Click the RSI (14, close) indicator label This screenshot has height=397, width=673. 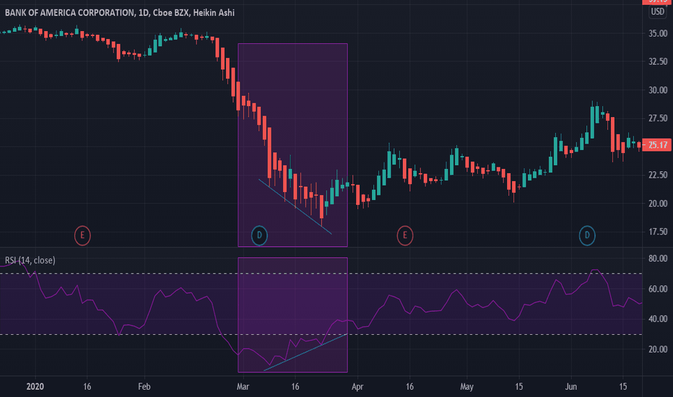click(30, 260)
